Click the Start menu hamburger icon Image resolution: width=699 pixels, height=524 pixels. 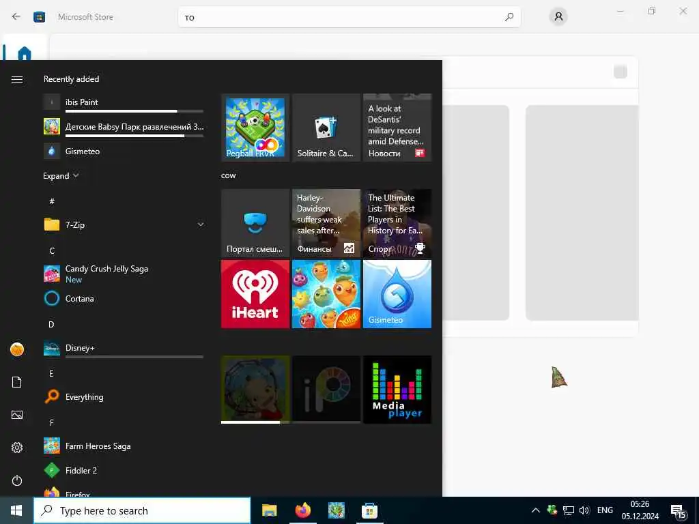[17, 79]
